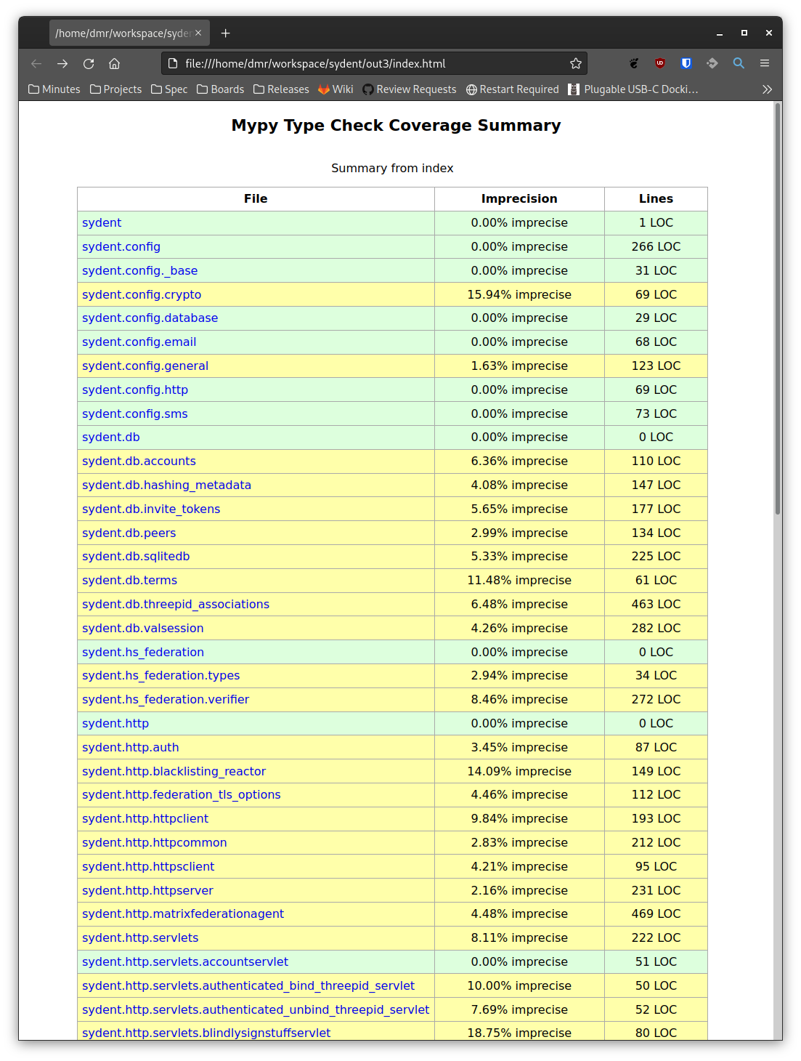Open the uBlock Origin extension panel
Viewport: 801px width, 1061px height.
click(x=659, y=63)
